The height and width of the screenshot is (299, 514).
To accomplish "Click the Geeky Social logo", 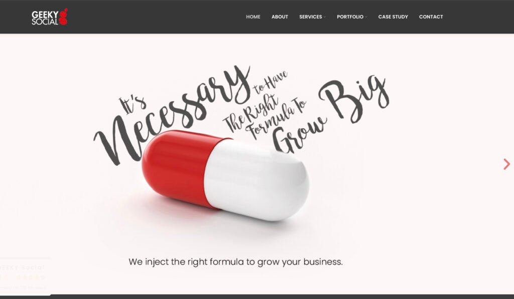I will pyautogui.click(x=50, y=17).
